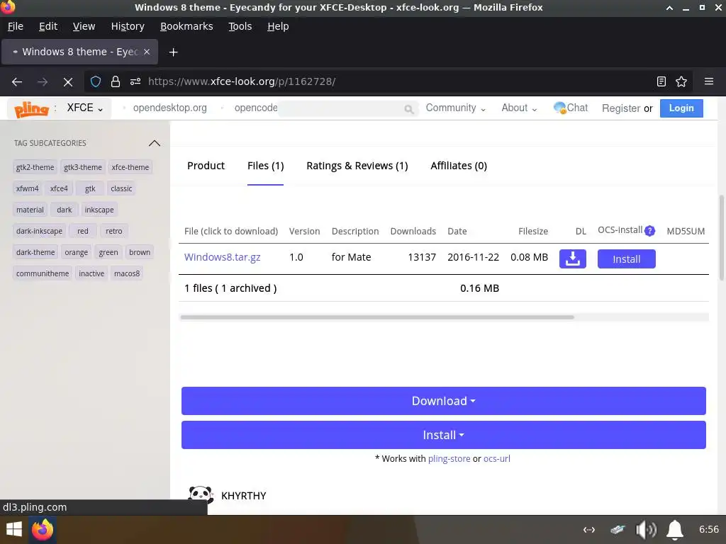The height and width of the screenshot is (544, 726).
Task: Open the notifications bell in tray
Action: (x=675, y=530)
